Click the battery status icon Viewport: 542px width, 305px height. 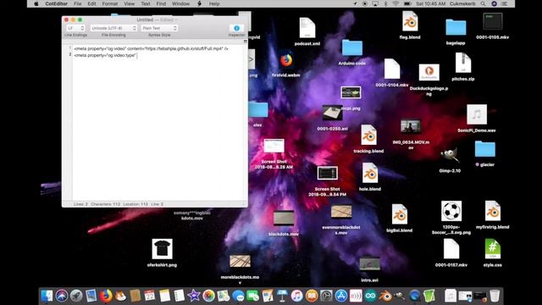[407, 3]
